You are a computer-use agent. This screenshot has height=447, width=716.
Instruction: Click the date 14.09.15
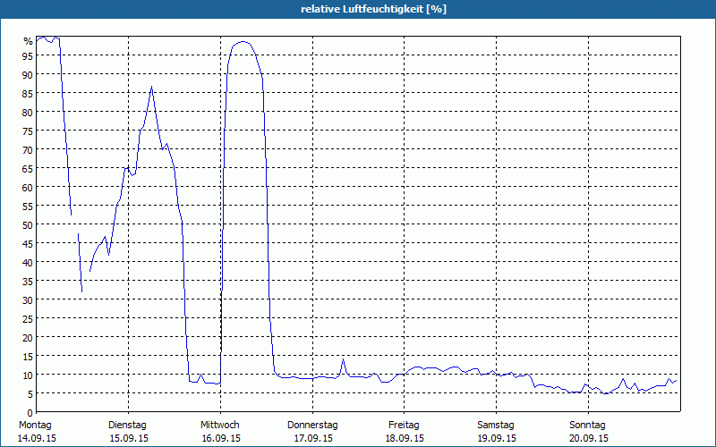click(x=37, y=439)
